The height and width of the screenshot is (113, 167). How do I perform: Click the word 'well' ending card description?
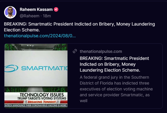point(83,101)
